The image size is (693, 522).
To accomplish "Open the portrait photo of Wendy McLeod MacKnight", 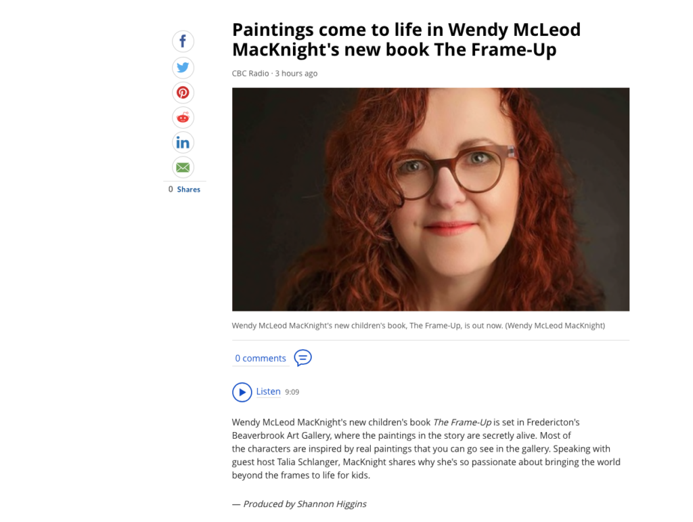I will click(x=430, y=199).
